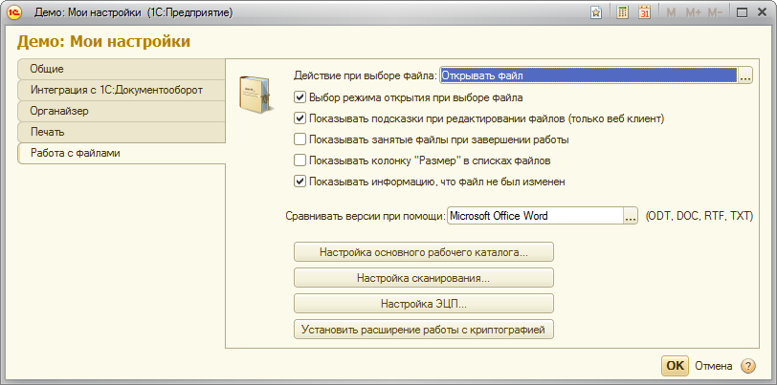Enable the "Размер" column checkbox

pos(300,160)
